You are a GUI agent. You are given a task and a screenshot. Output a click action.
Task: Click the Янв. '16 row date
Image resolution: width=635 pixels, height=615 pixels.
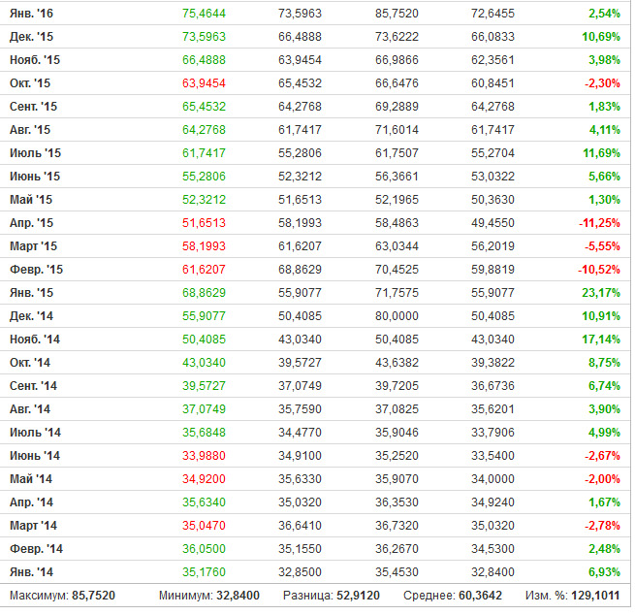pyautogui.click(x=31, y=14)
